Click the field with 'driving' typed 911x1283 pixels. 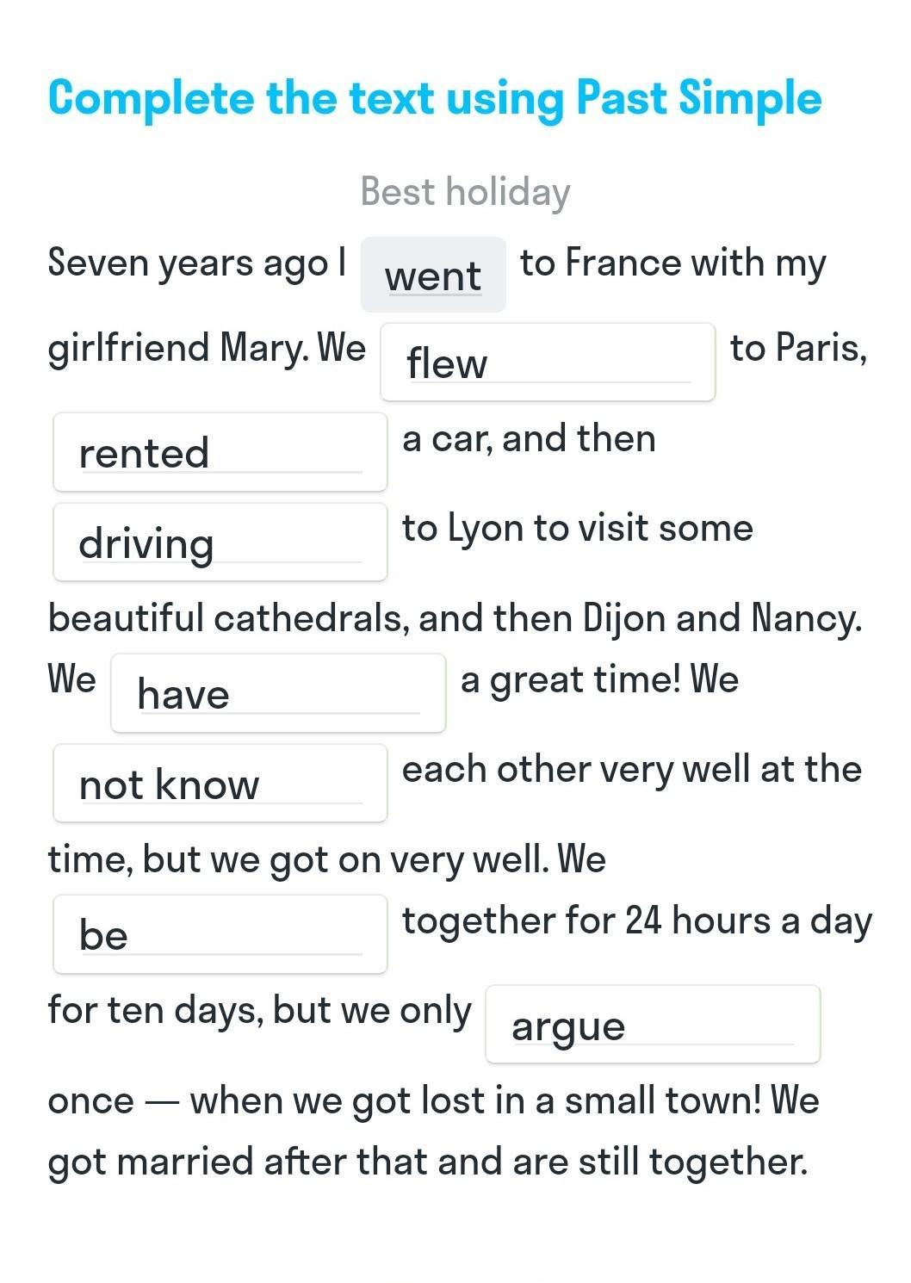[220, 542]
